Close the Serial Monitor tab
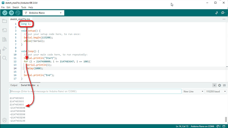The width and height of the screenshot is (228, 128). 38,85
